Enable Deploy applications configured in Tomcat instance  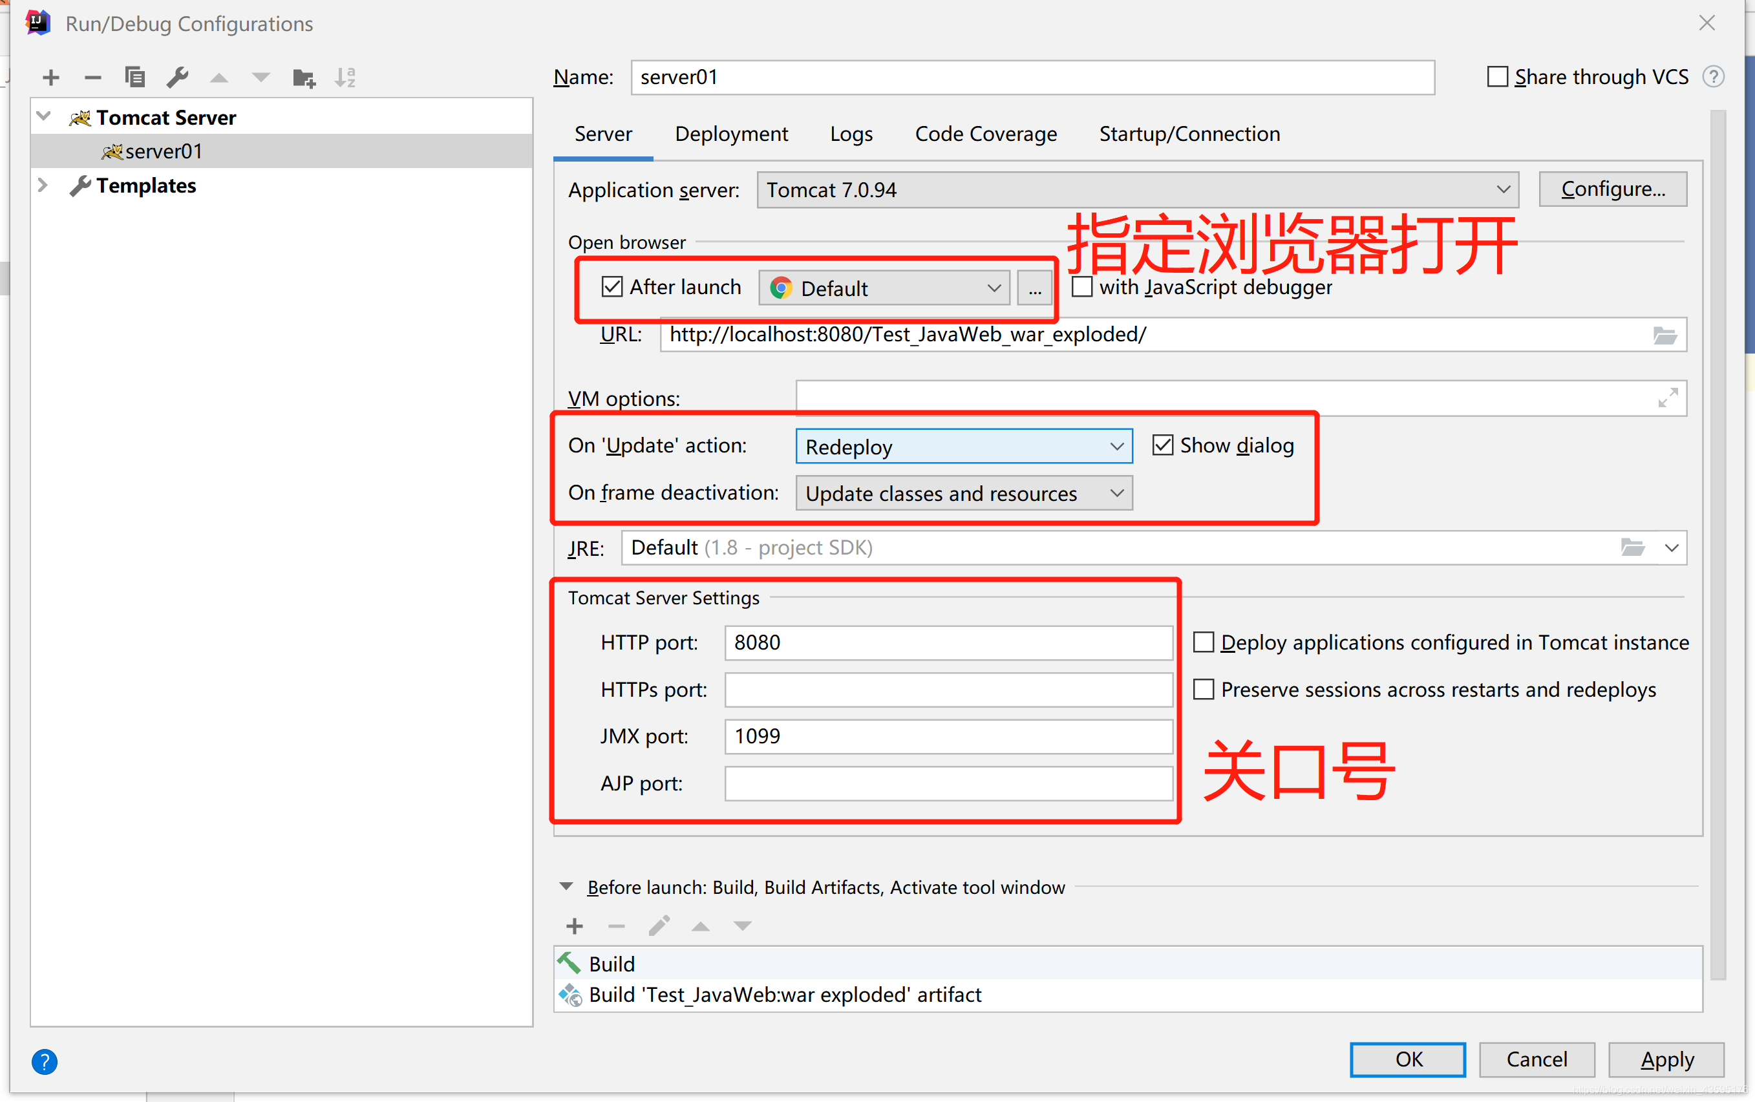pyautogui.click(x=1204, y=642)
